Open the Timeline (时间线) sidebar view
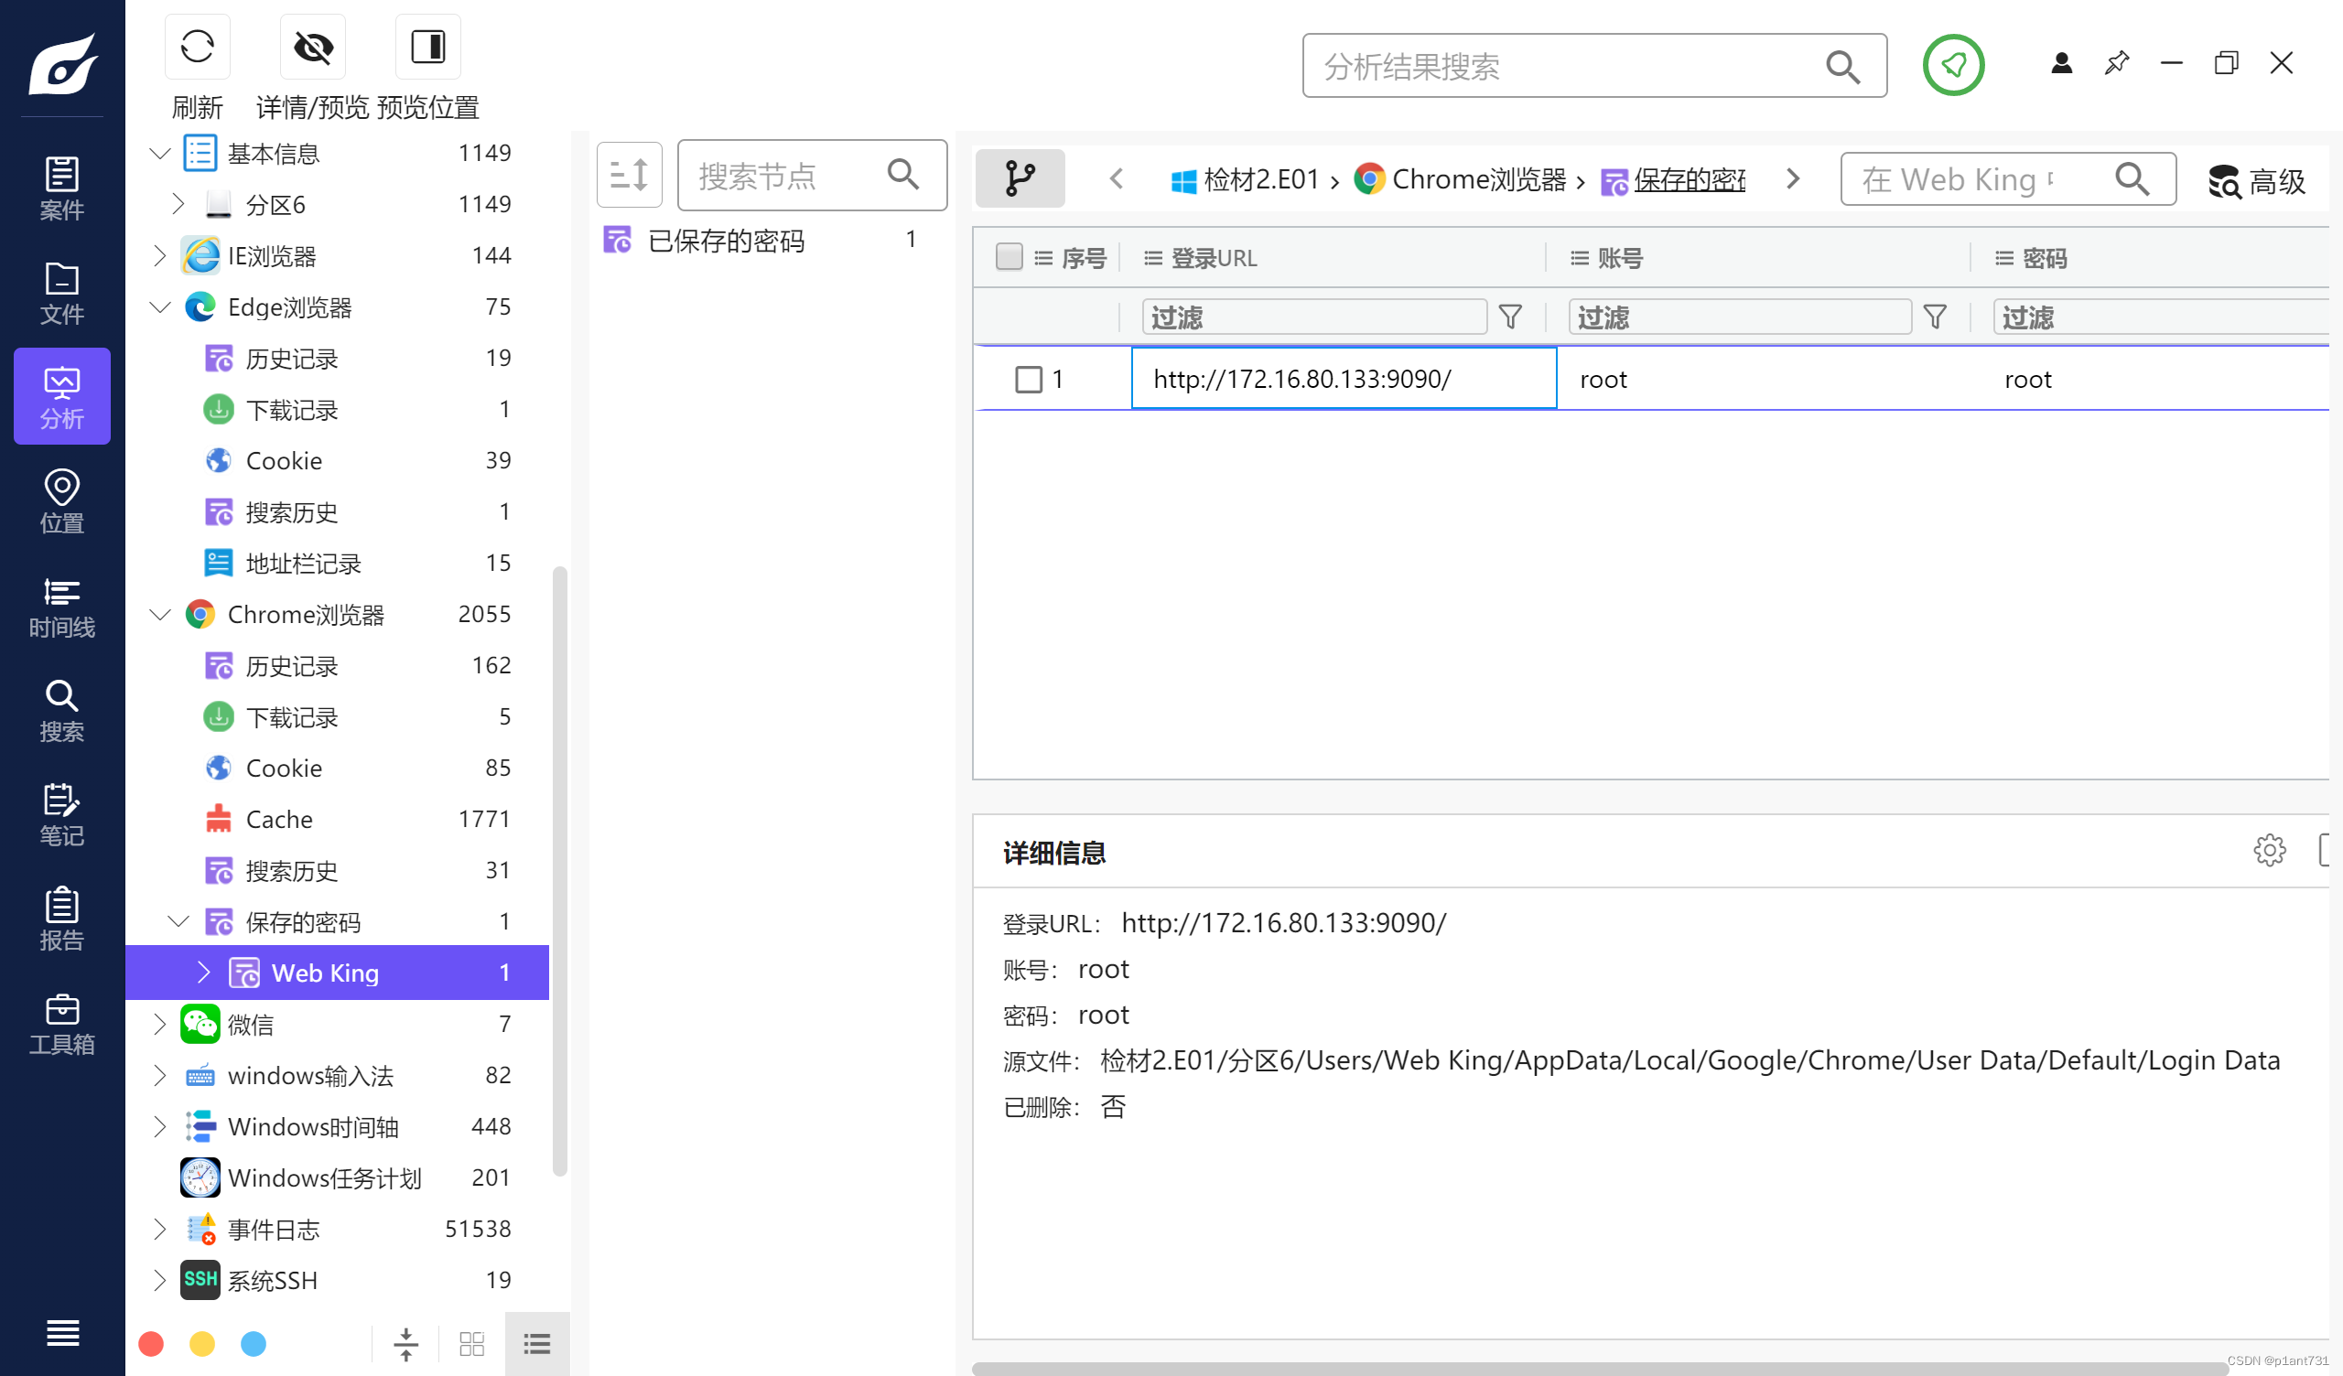 [x=61, y=608]
